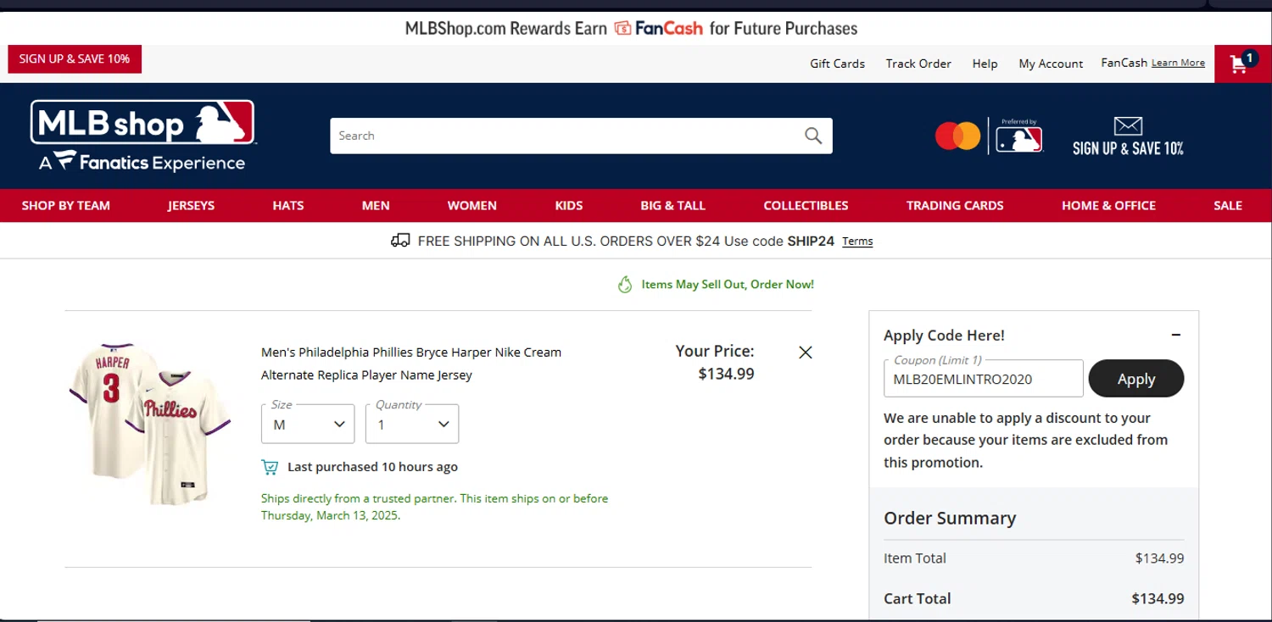Click the flame icon by Items May Sell Out
The height and width of the screenshot is (622, 1272).
[625, 285]
